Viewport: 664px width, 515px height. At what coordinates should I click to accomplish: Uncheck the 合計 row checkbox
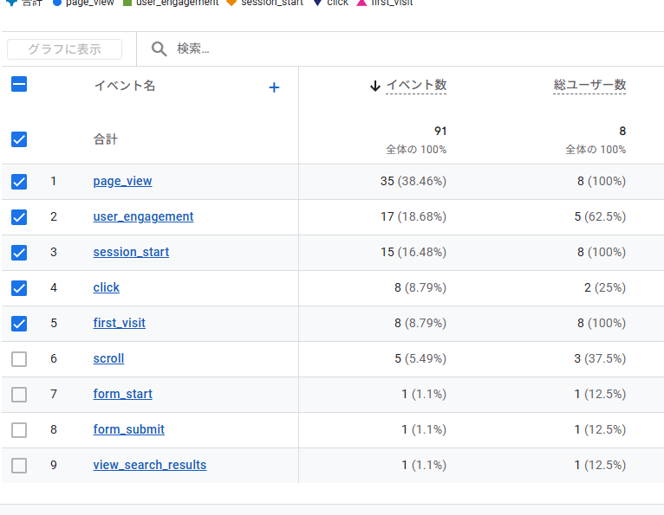tap(19, 139)
